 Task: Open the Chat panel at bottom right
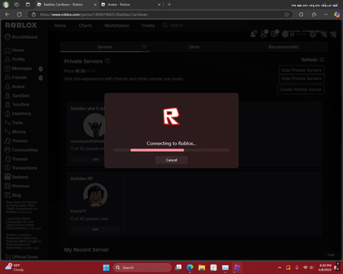click(331, 255)
